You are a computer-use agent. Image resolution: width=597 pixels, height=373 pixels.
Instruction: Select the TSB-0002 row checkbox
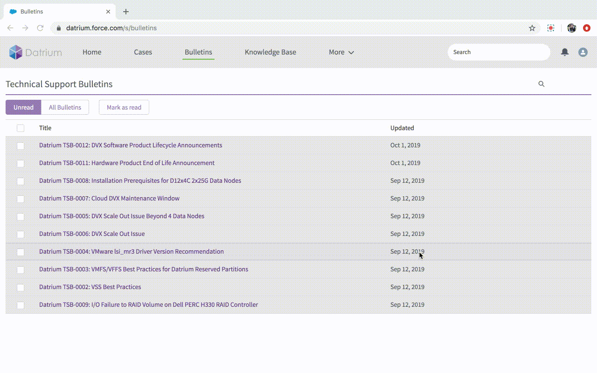[21, 288]
